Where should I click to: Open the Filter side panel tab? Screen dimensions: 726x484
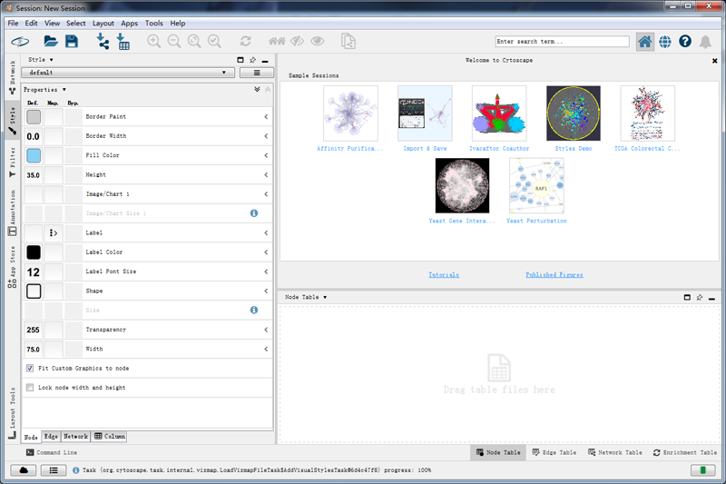(x=13, y=163)
